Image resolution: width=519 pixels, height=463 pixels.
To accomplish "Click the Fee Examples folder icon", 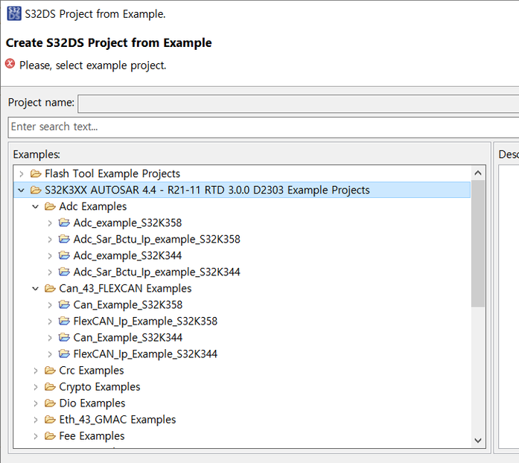I will (x=50, y=435).
